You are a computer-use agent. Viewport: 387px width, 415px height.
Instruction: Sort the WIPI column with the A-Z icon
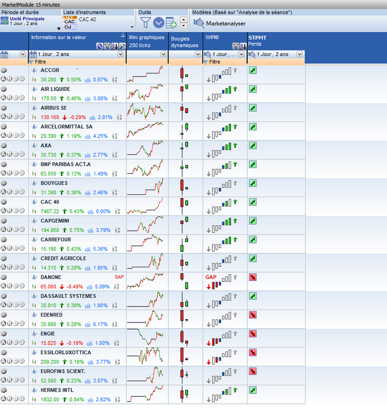243,46
